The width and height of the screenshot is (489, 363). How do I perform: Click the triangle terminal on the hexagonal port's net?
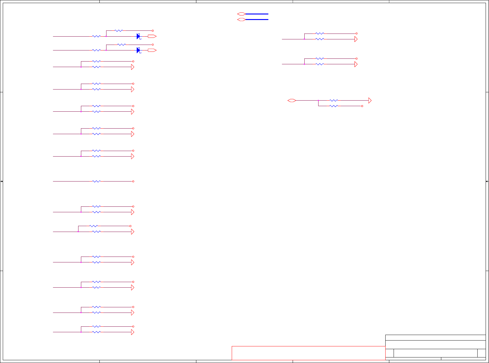click(x=370, y=101)
